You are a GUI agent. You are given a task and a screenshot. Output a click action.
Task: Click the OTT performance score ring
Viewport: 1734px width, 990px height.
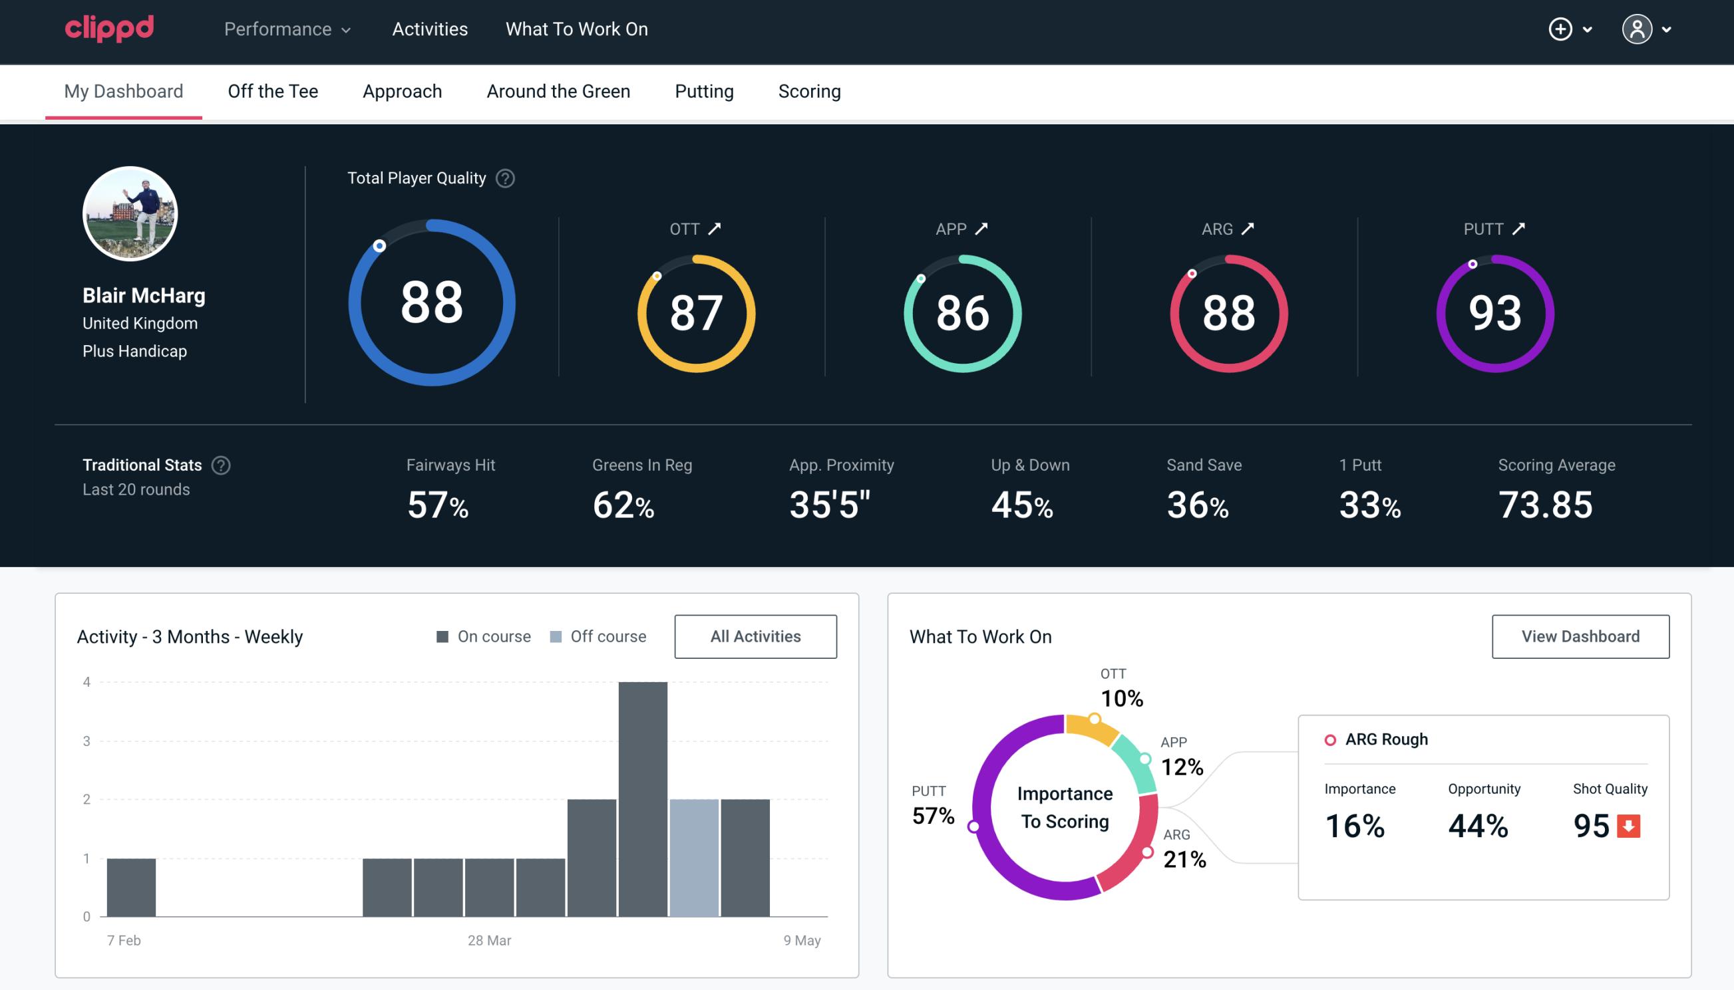coord(695,312)
